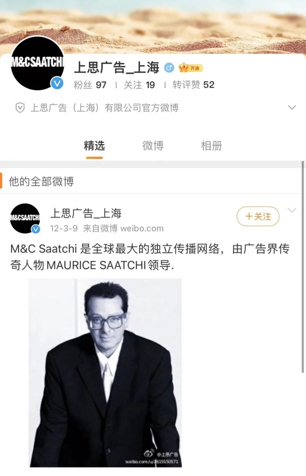Switch to the 微博 tab
Viewport: 306px width, 476px height.
tap(153, 146)
